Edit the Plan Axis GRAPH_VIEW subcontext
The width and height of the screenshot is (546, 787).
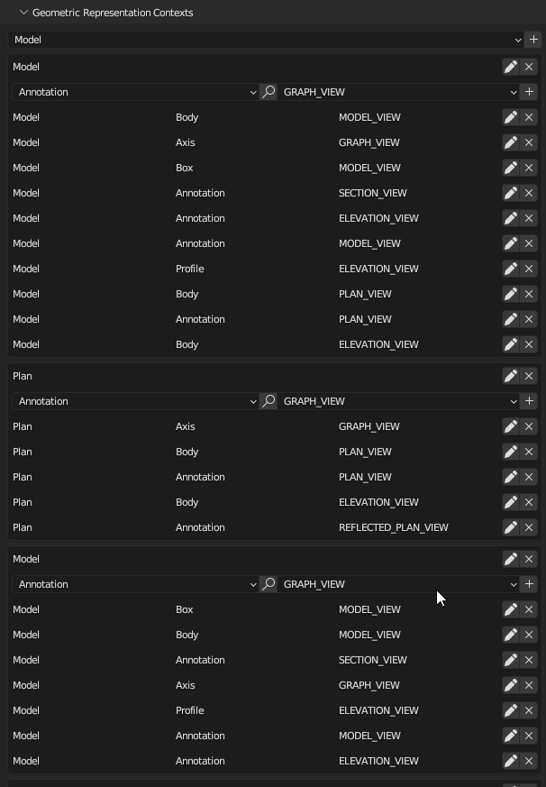[x=510, y=426]
